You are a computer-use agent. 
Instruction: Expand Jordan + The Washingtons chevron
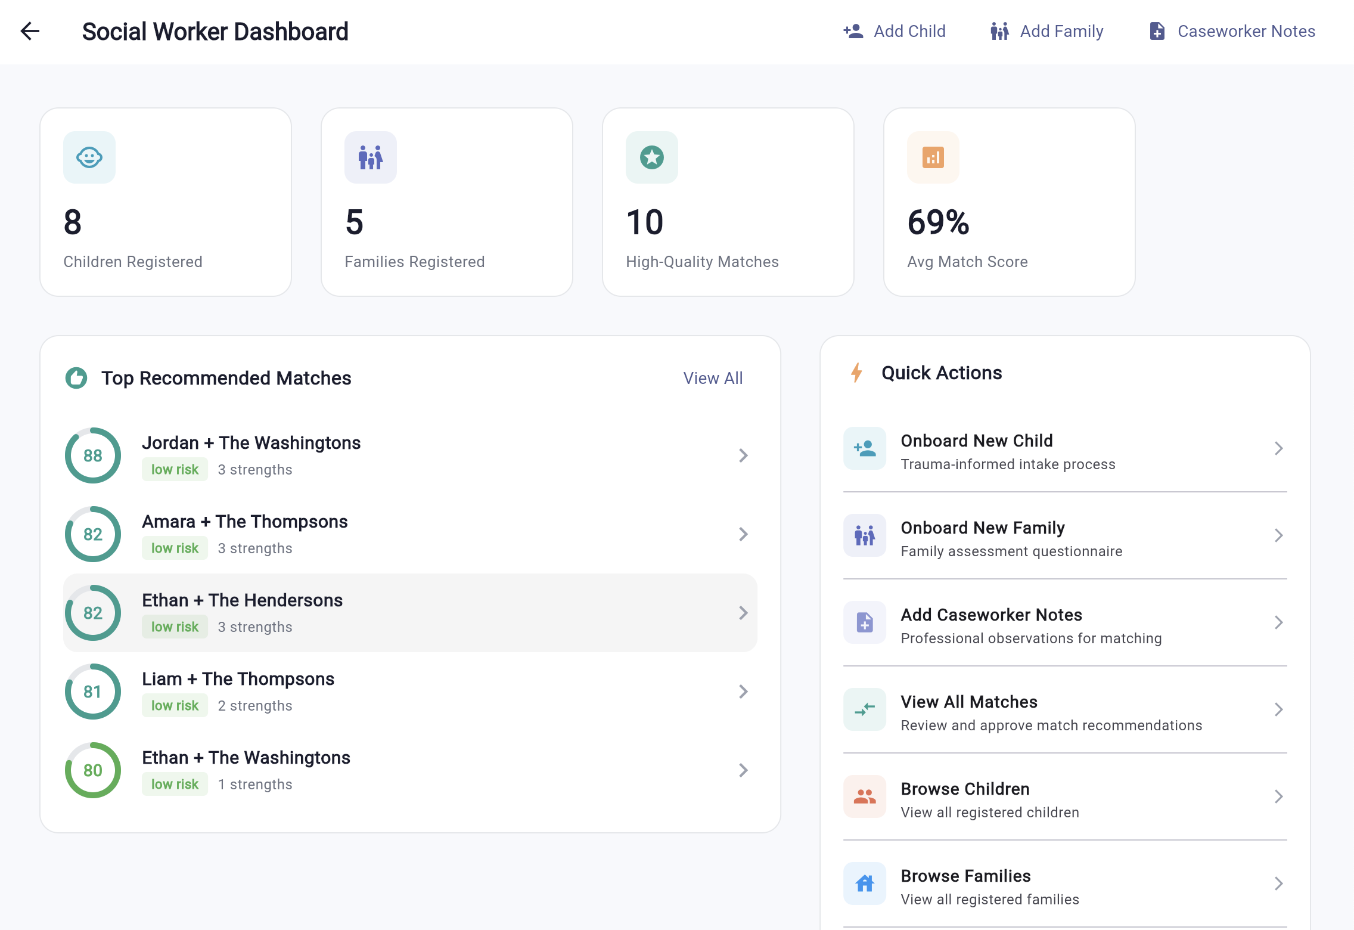(743, 455)
